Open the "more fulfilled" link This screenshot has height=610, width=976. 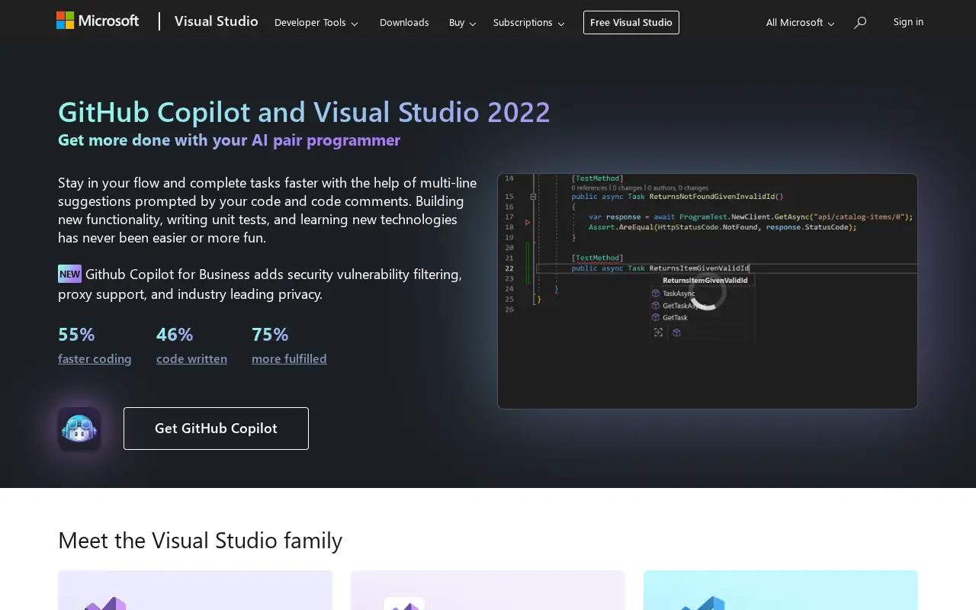[289, 358]
